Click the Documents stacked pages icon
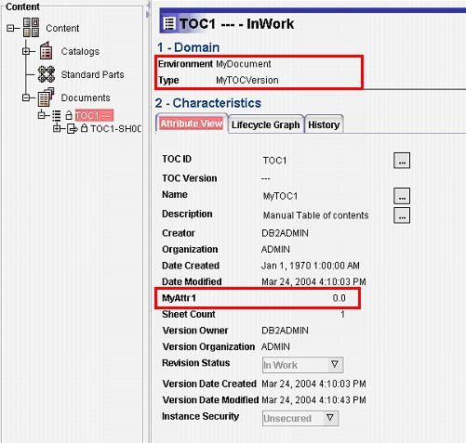Image resolution: width=466 pixels, height=443 pixels. coord(46,98)
